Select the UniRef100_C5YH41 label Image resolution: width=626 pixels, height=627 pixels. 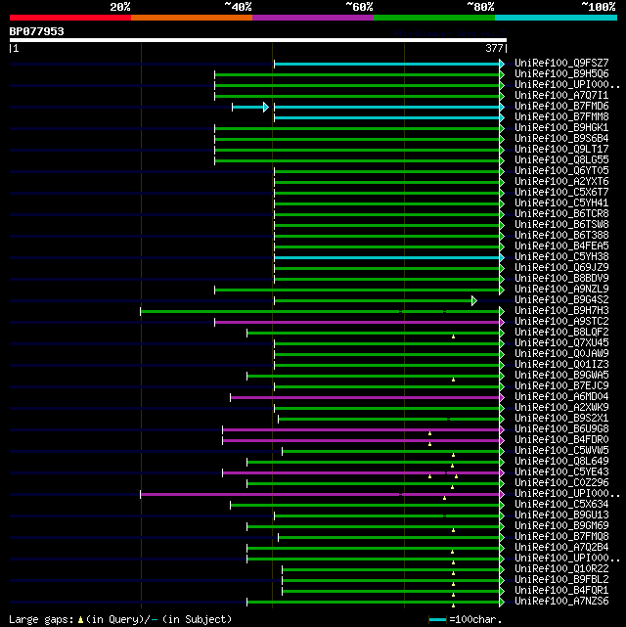(x=561, y=203)
